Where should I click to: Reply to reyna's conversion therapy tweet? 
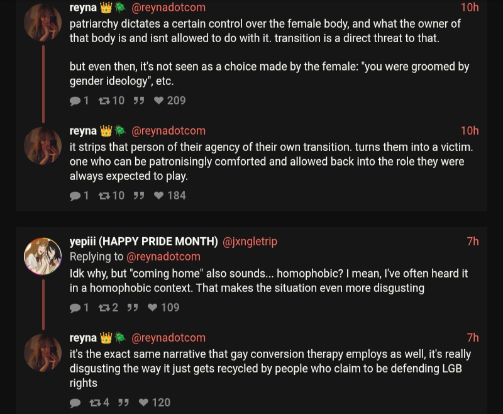75,403
